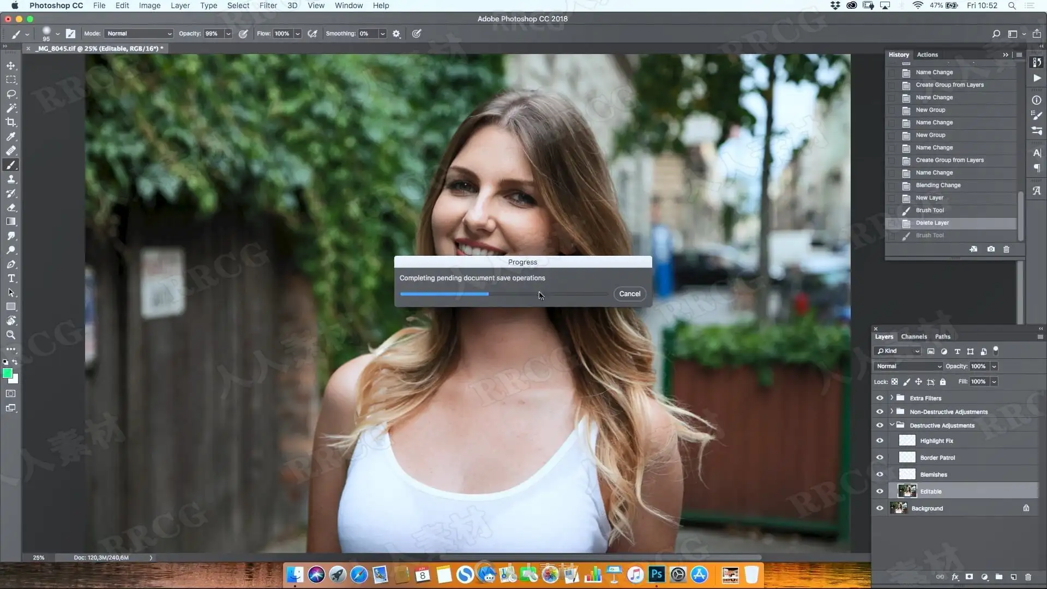Select the Eyedropper tool

pos(11,136)
